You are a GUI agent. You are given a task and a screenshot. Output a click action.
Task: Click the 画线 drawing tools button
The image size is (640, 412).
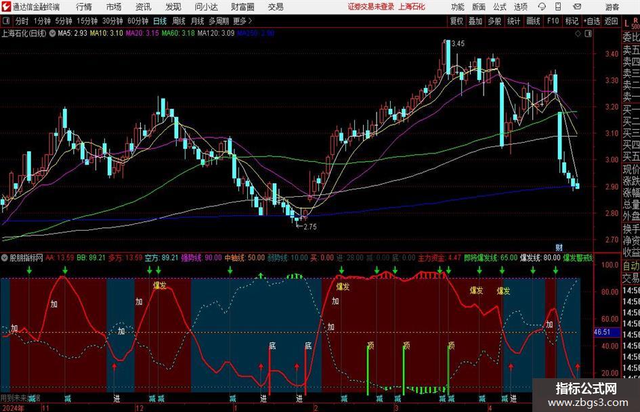533,21
